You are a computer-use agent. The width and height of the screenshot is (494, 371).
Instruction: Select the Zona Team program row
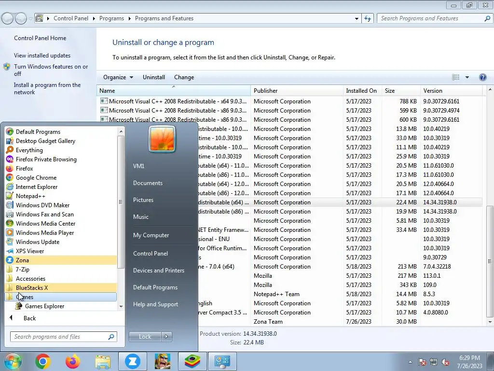tap(289, 321)
